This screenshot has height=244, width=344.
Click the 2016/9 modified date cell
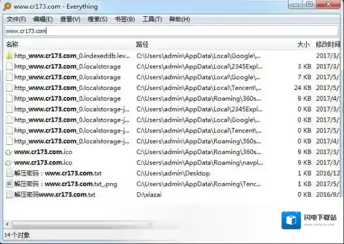[x=328, y=194]
